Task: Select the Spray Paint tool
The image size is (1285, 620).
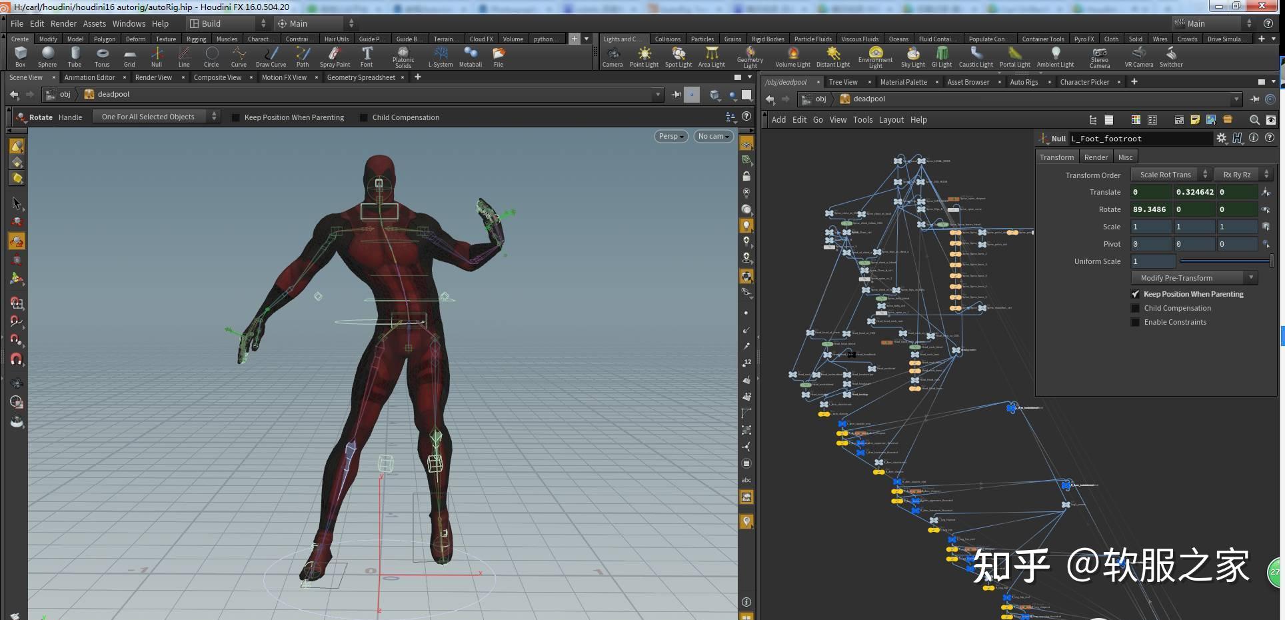Action: (x=335, y=56)
